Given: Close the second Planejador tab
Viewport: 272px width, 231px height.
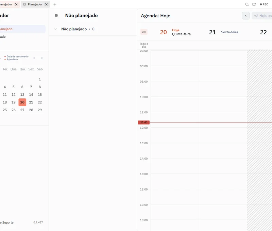Looking at the screenshot, I should tap(47, 4).
